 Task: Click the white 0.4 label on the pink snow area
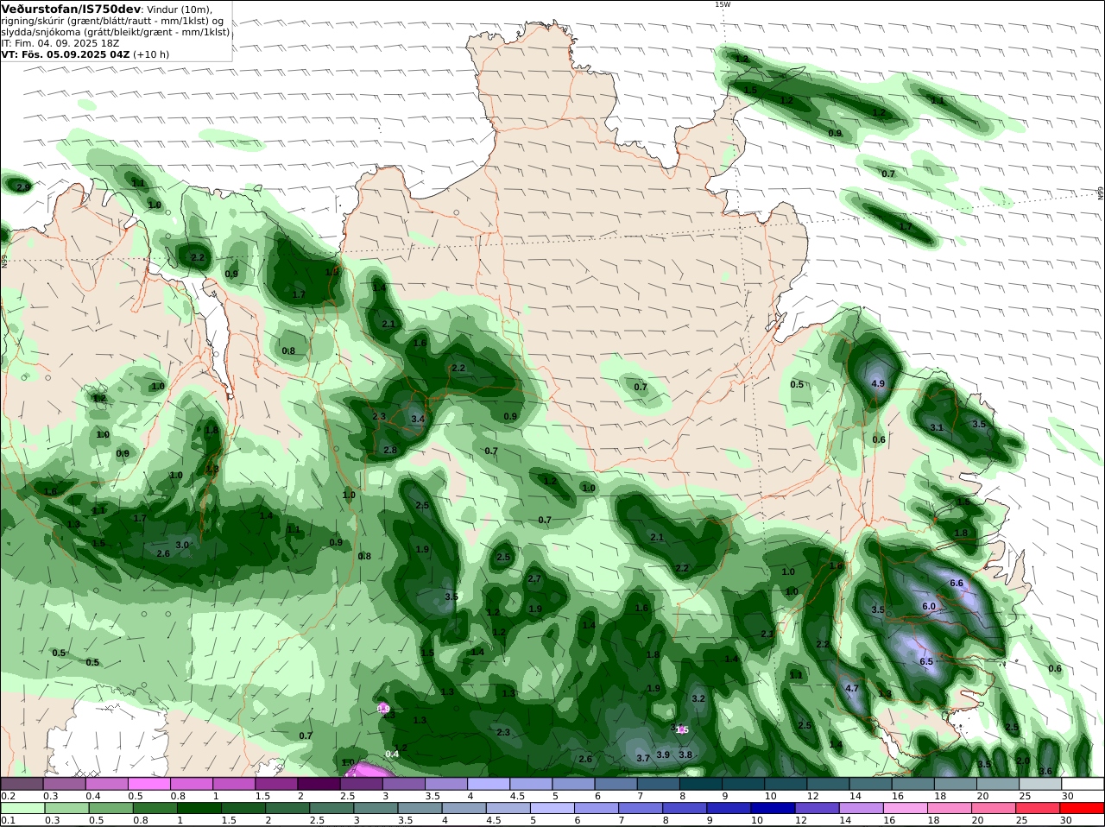[392, 754]
